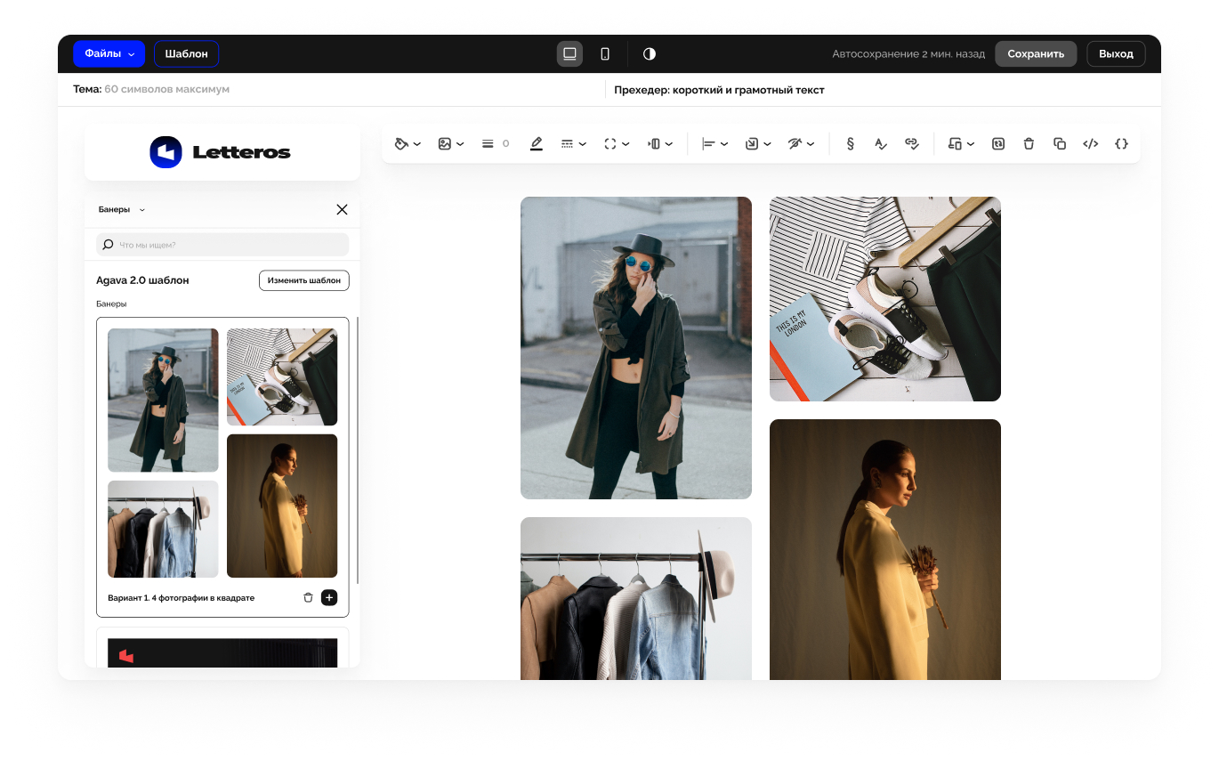This screenshot has height=761, width=1219.
Task: Open the HTML code view icon
Action: (x=1090, y=143)
